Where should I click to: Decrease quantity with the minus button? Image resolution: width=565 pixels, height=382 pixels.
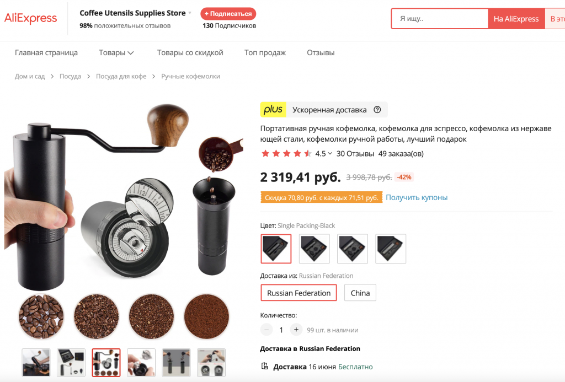pyautogui.click(x=266, y=330)
